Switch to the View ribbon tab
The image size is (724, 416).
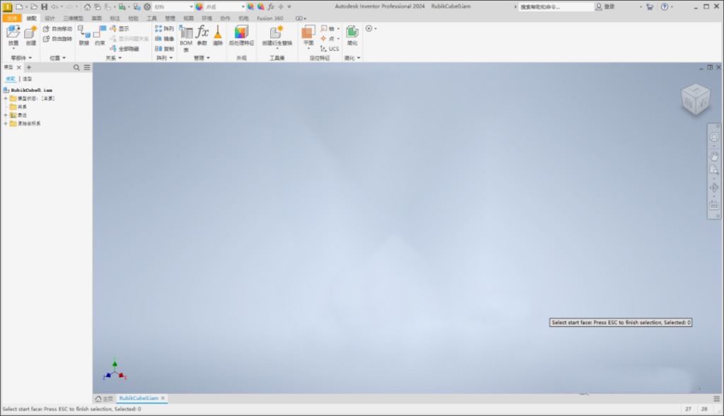point(189,19)
